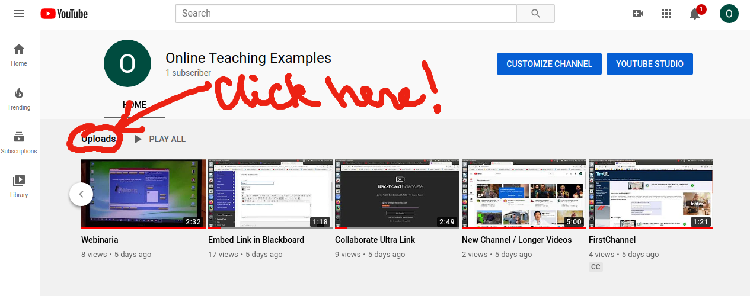This screenshot has height=296, width=750.
Task: Open the create video camera icon
Action: click(638, 14)
